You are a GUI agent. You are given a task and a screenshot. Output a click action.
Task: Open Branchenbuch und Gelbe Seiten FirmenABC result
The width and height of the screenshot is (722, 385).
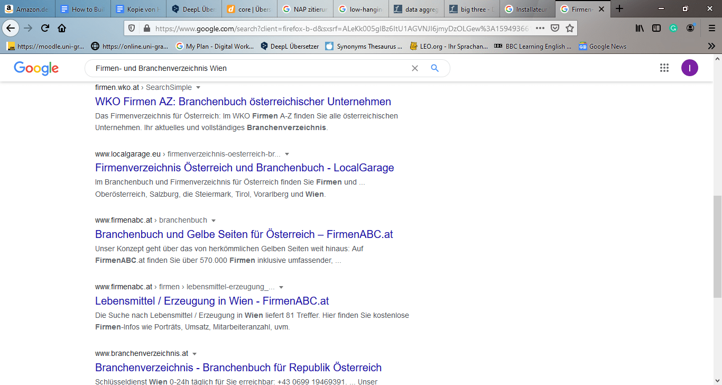point(244,234)
